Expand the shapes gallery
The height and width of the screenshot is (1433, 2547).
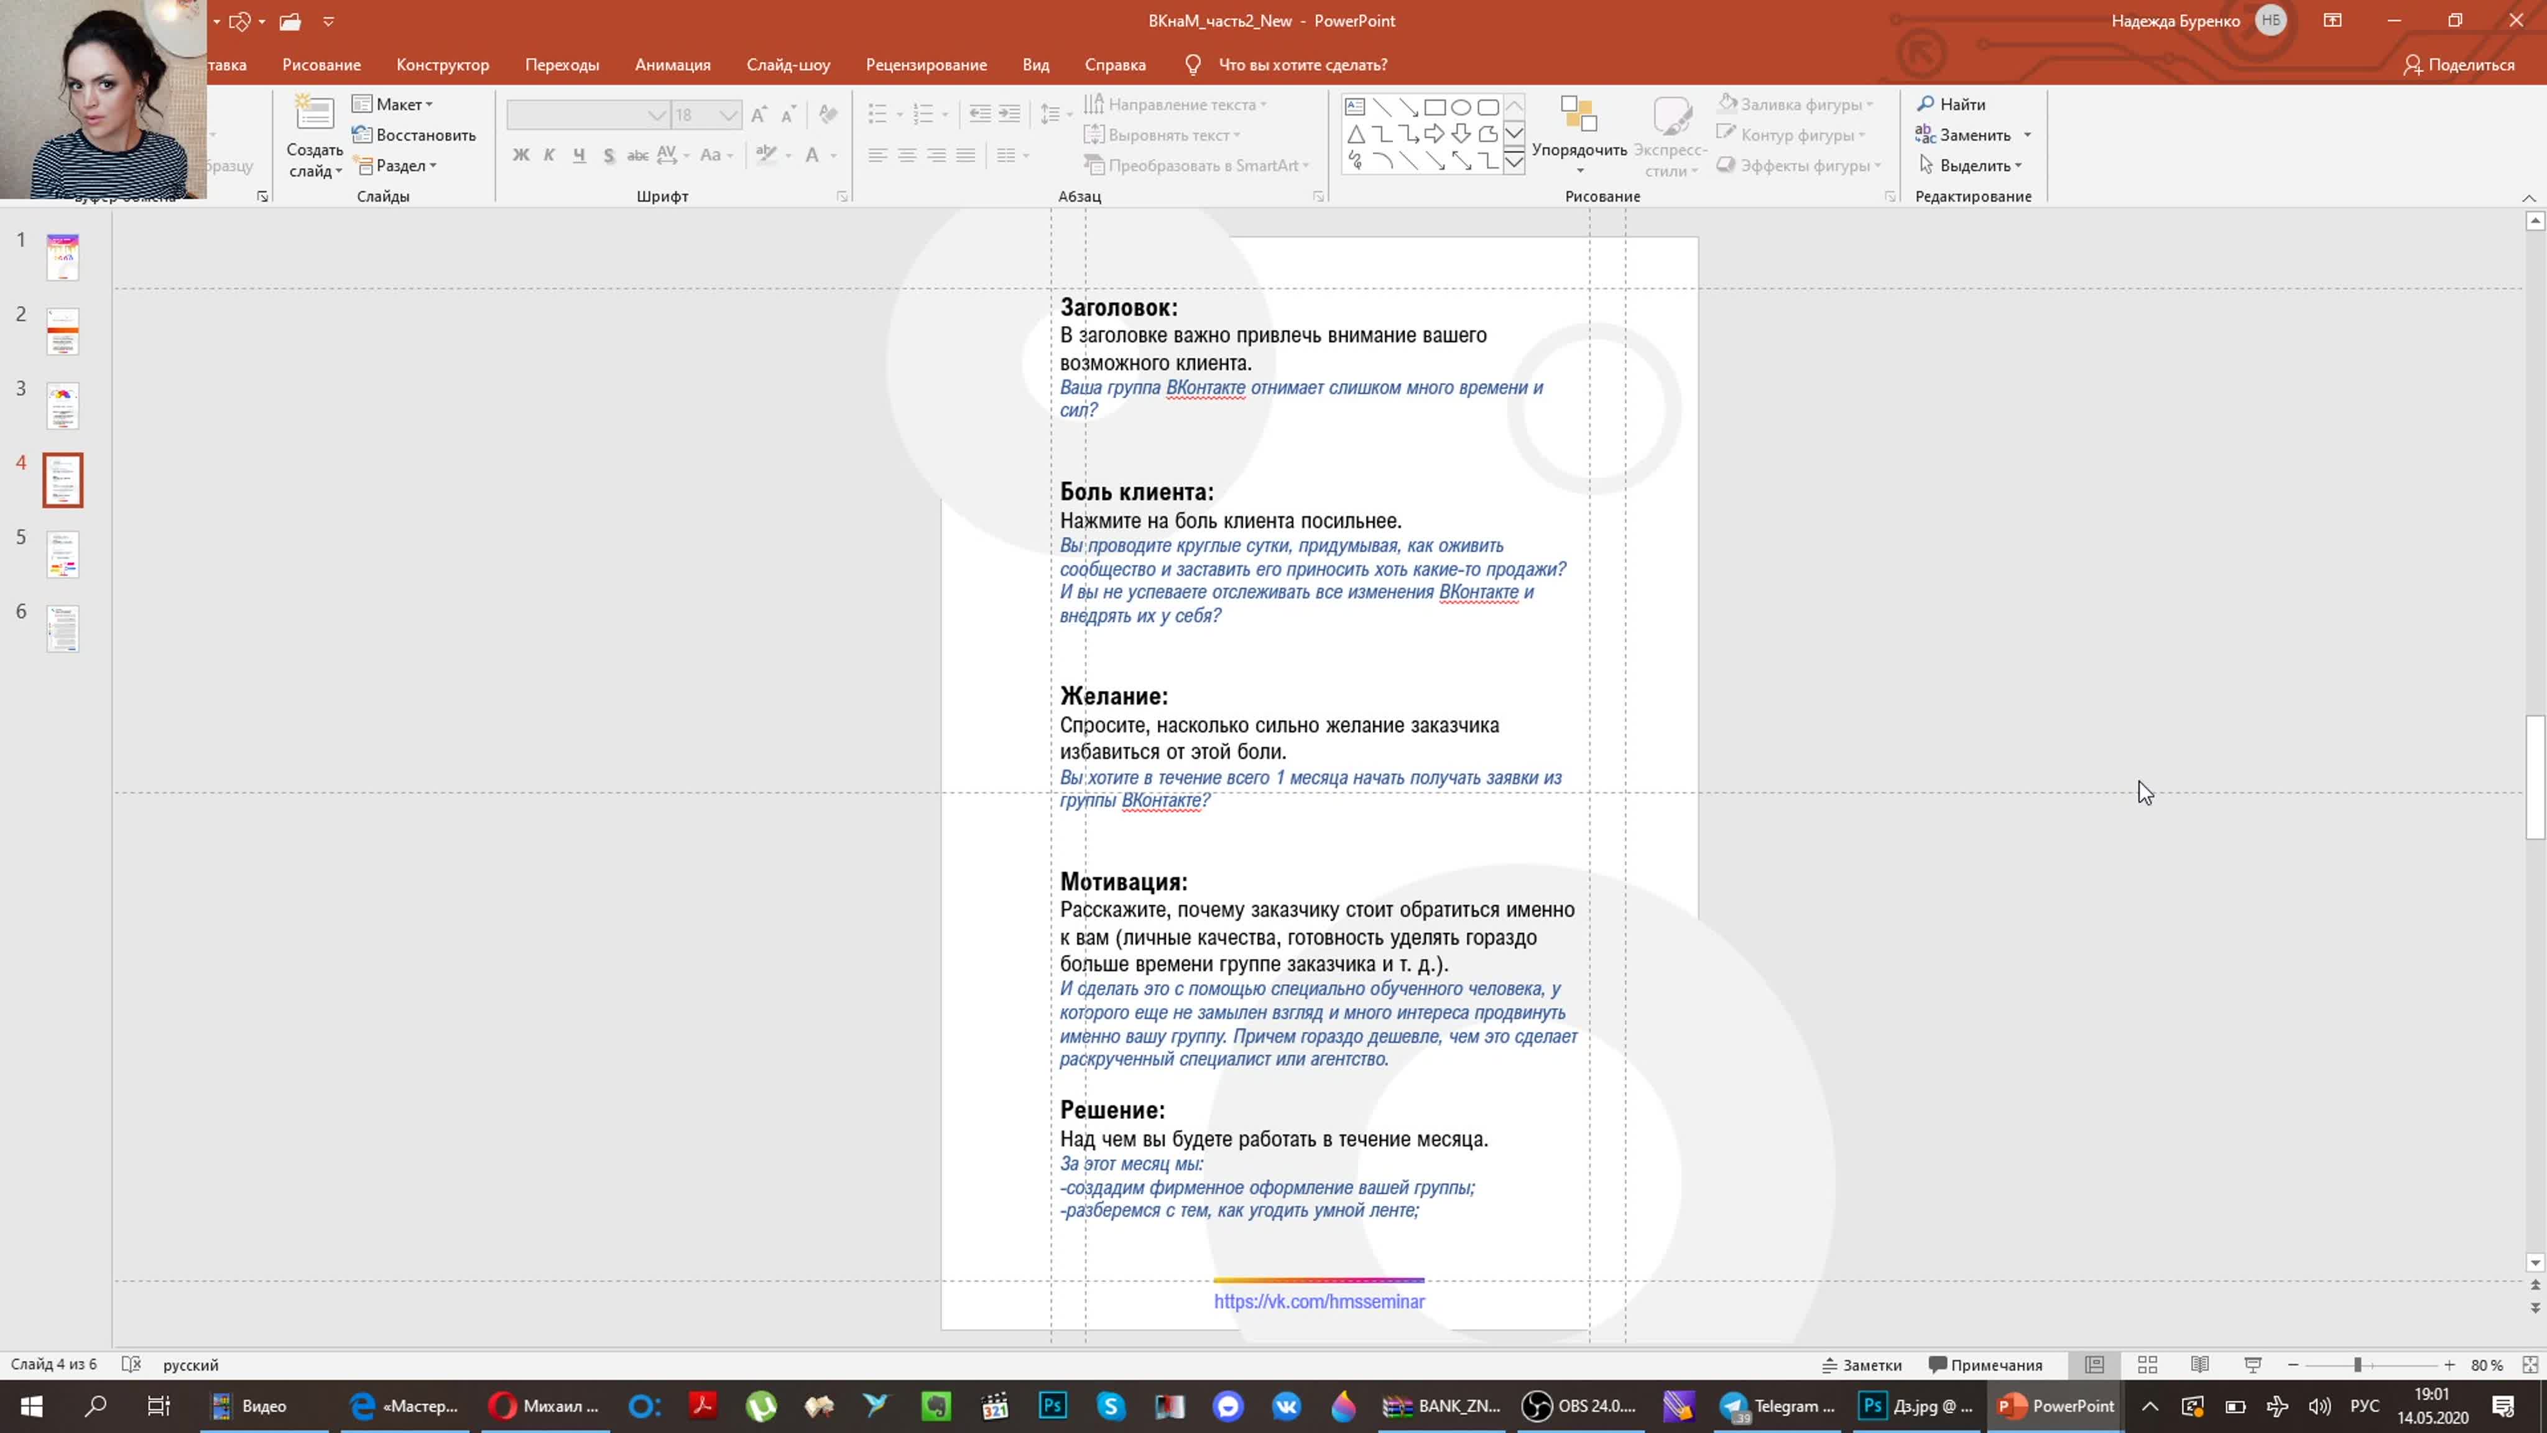(x=1514, y=162)
